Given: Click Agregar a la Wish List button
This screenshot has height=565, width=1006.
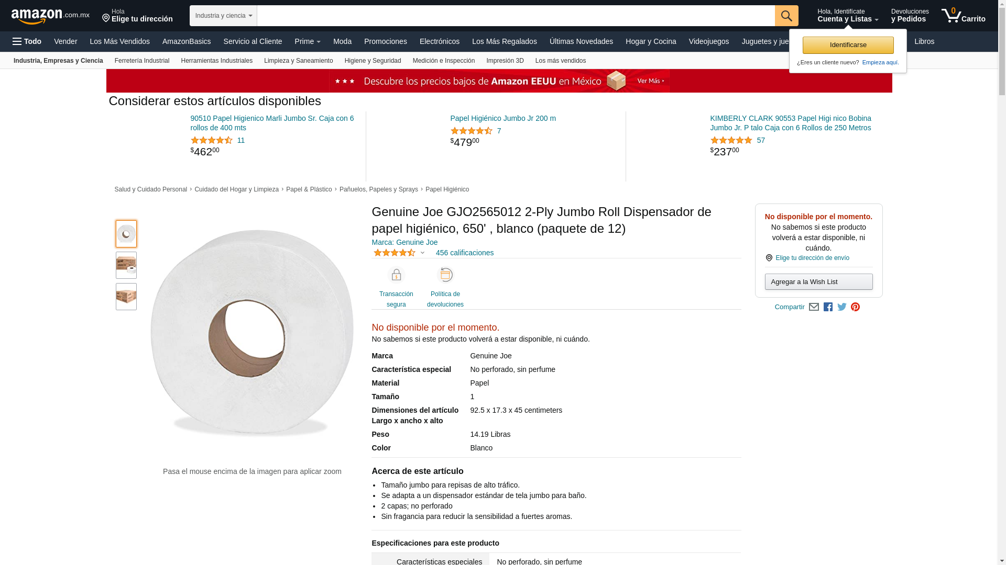Looking at the screenshot, I should pos(818,282).
